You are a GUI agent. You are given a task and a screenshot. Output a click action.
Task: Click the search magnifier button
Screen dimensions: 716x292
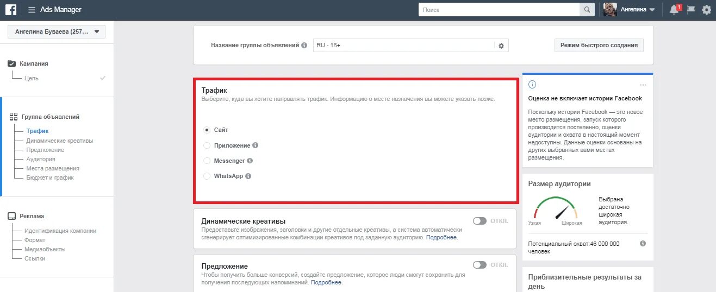587,10
